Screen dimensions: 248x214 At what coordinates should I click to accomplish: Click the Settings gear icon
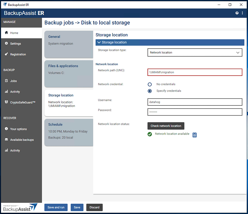[x=6, y=43]
